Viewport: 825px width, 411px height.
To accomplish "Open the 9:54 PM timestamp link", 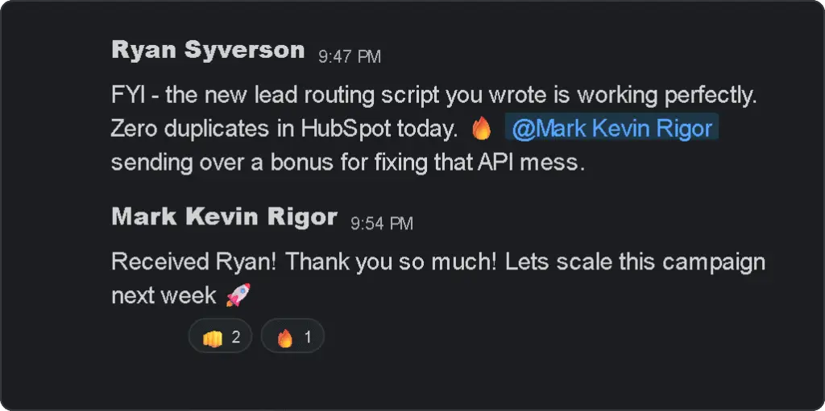I will [x=382, y=223].
